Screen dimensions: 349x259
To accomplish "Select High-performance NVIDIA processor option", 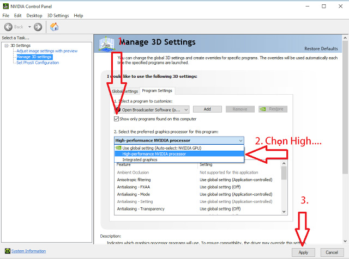I will tap(154, 153).
